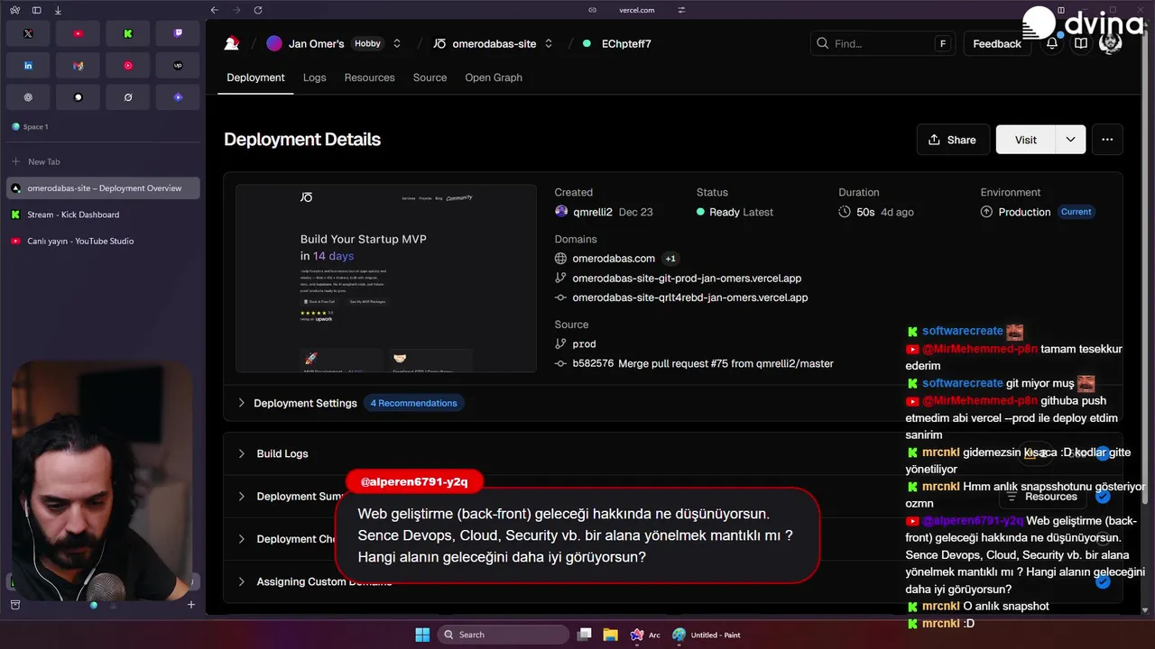
Task: Click the Arc logo menu icon
Action: 14,10
